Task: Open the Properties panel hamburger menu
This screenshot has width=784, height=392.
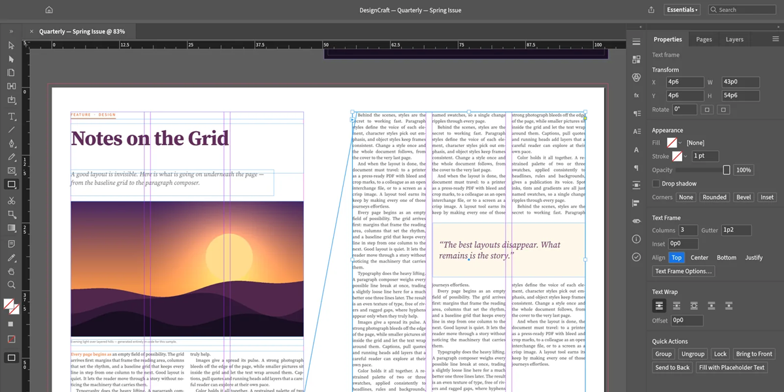Action: click(776, 39)
